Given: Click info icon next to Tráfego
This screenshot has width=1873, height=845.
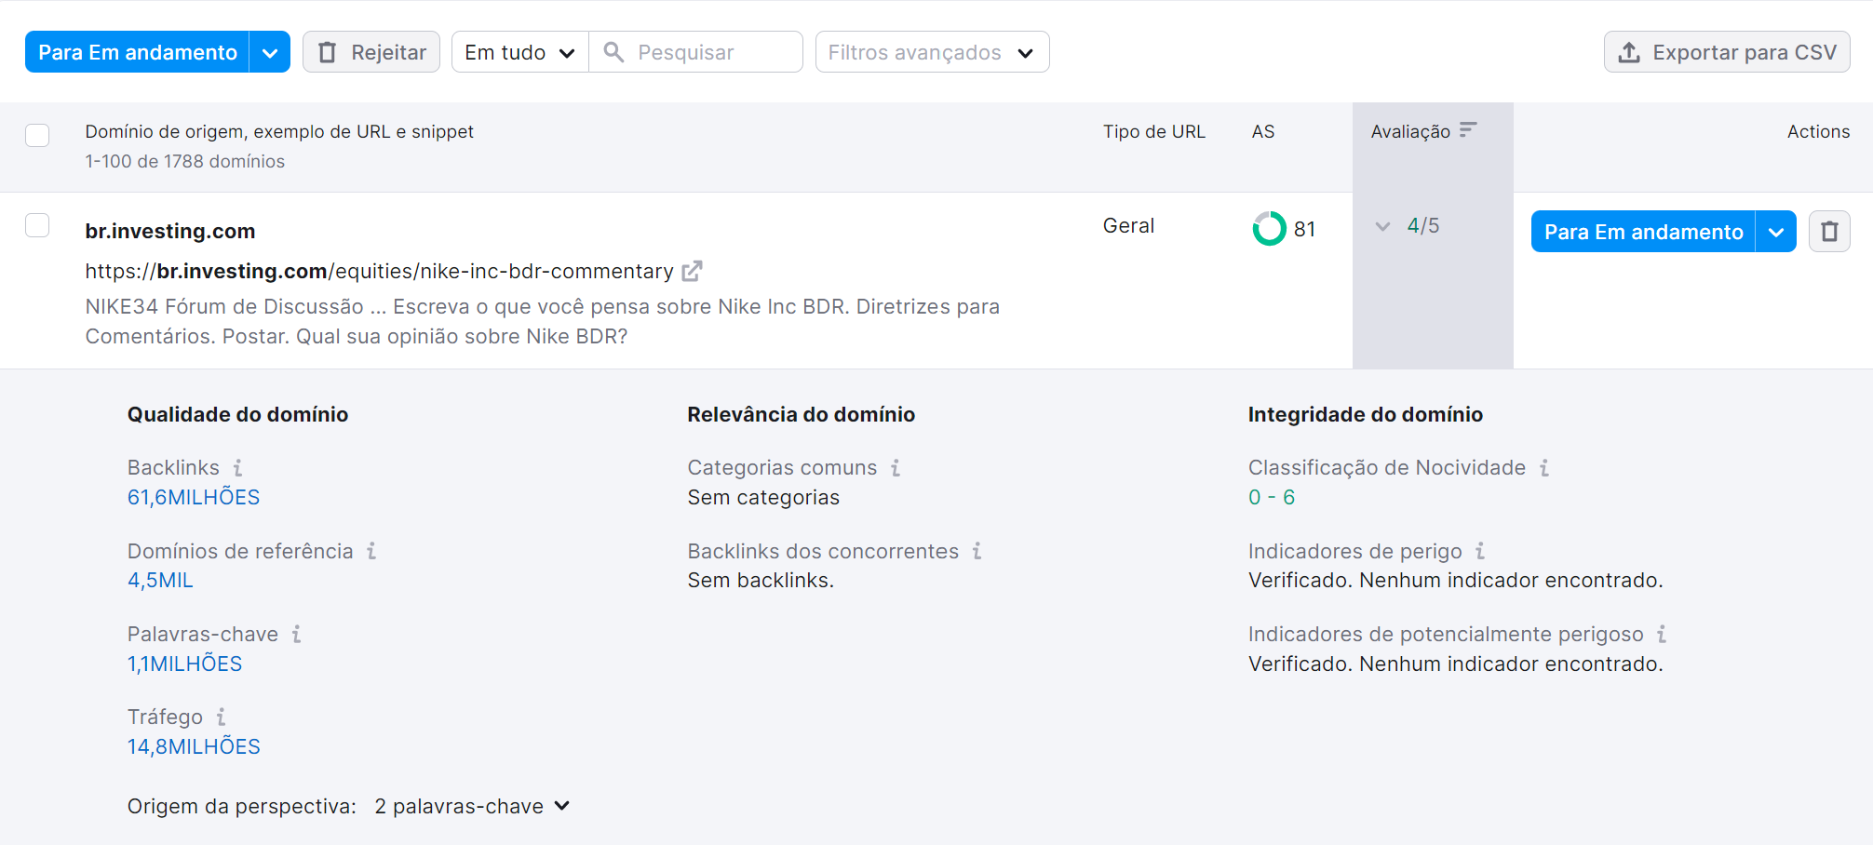Looking at the screenshot, I should [222, 718].
